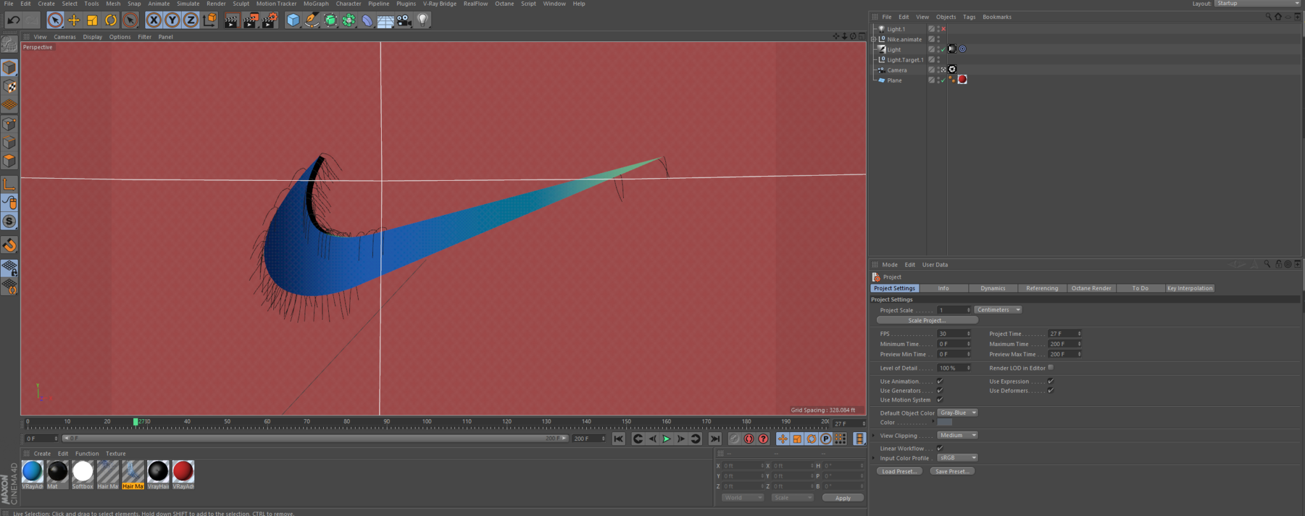Toggle Y-axis lock
Screen dimensions: 1305x516
point(172,20)
